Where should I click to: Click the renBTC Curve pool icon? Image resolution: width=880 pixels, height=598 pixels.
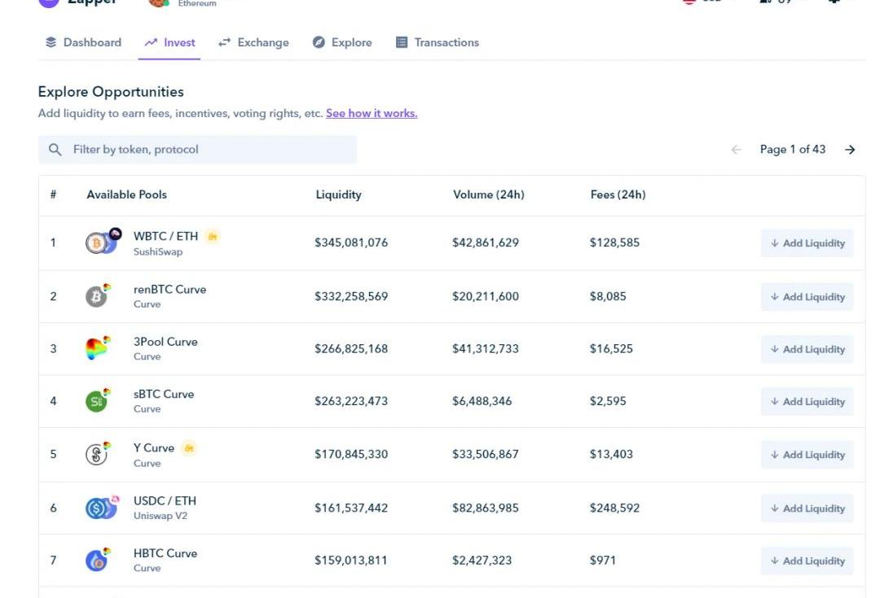(97, 296)
